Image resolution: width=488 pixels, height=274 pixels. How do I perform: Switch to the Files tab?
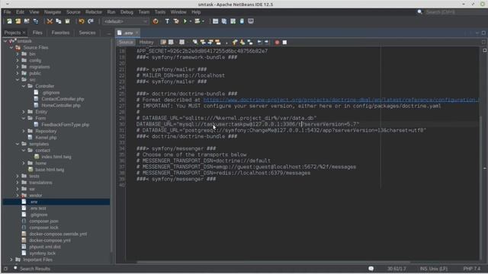coord(37,33)
